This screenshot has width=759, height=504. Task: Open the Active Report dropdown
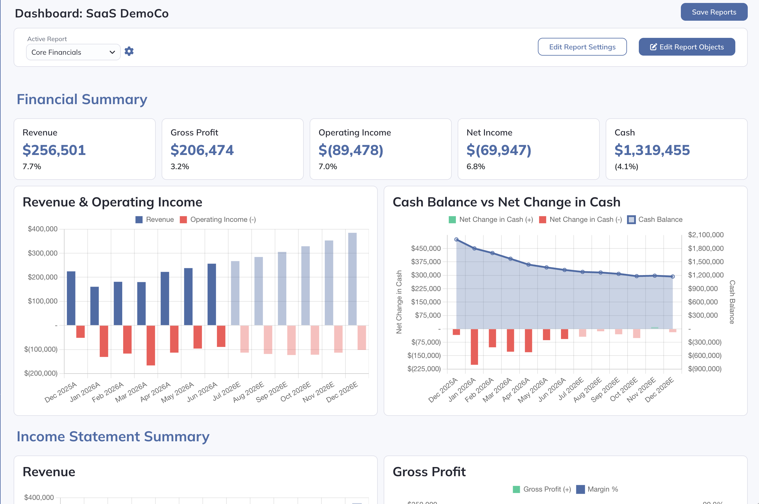[x=73, y=52]
